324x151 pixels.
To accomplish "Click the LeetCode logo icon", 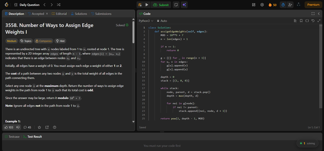I will click(x=7, y=5).
